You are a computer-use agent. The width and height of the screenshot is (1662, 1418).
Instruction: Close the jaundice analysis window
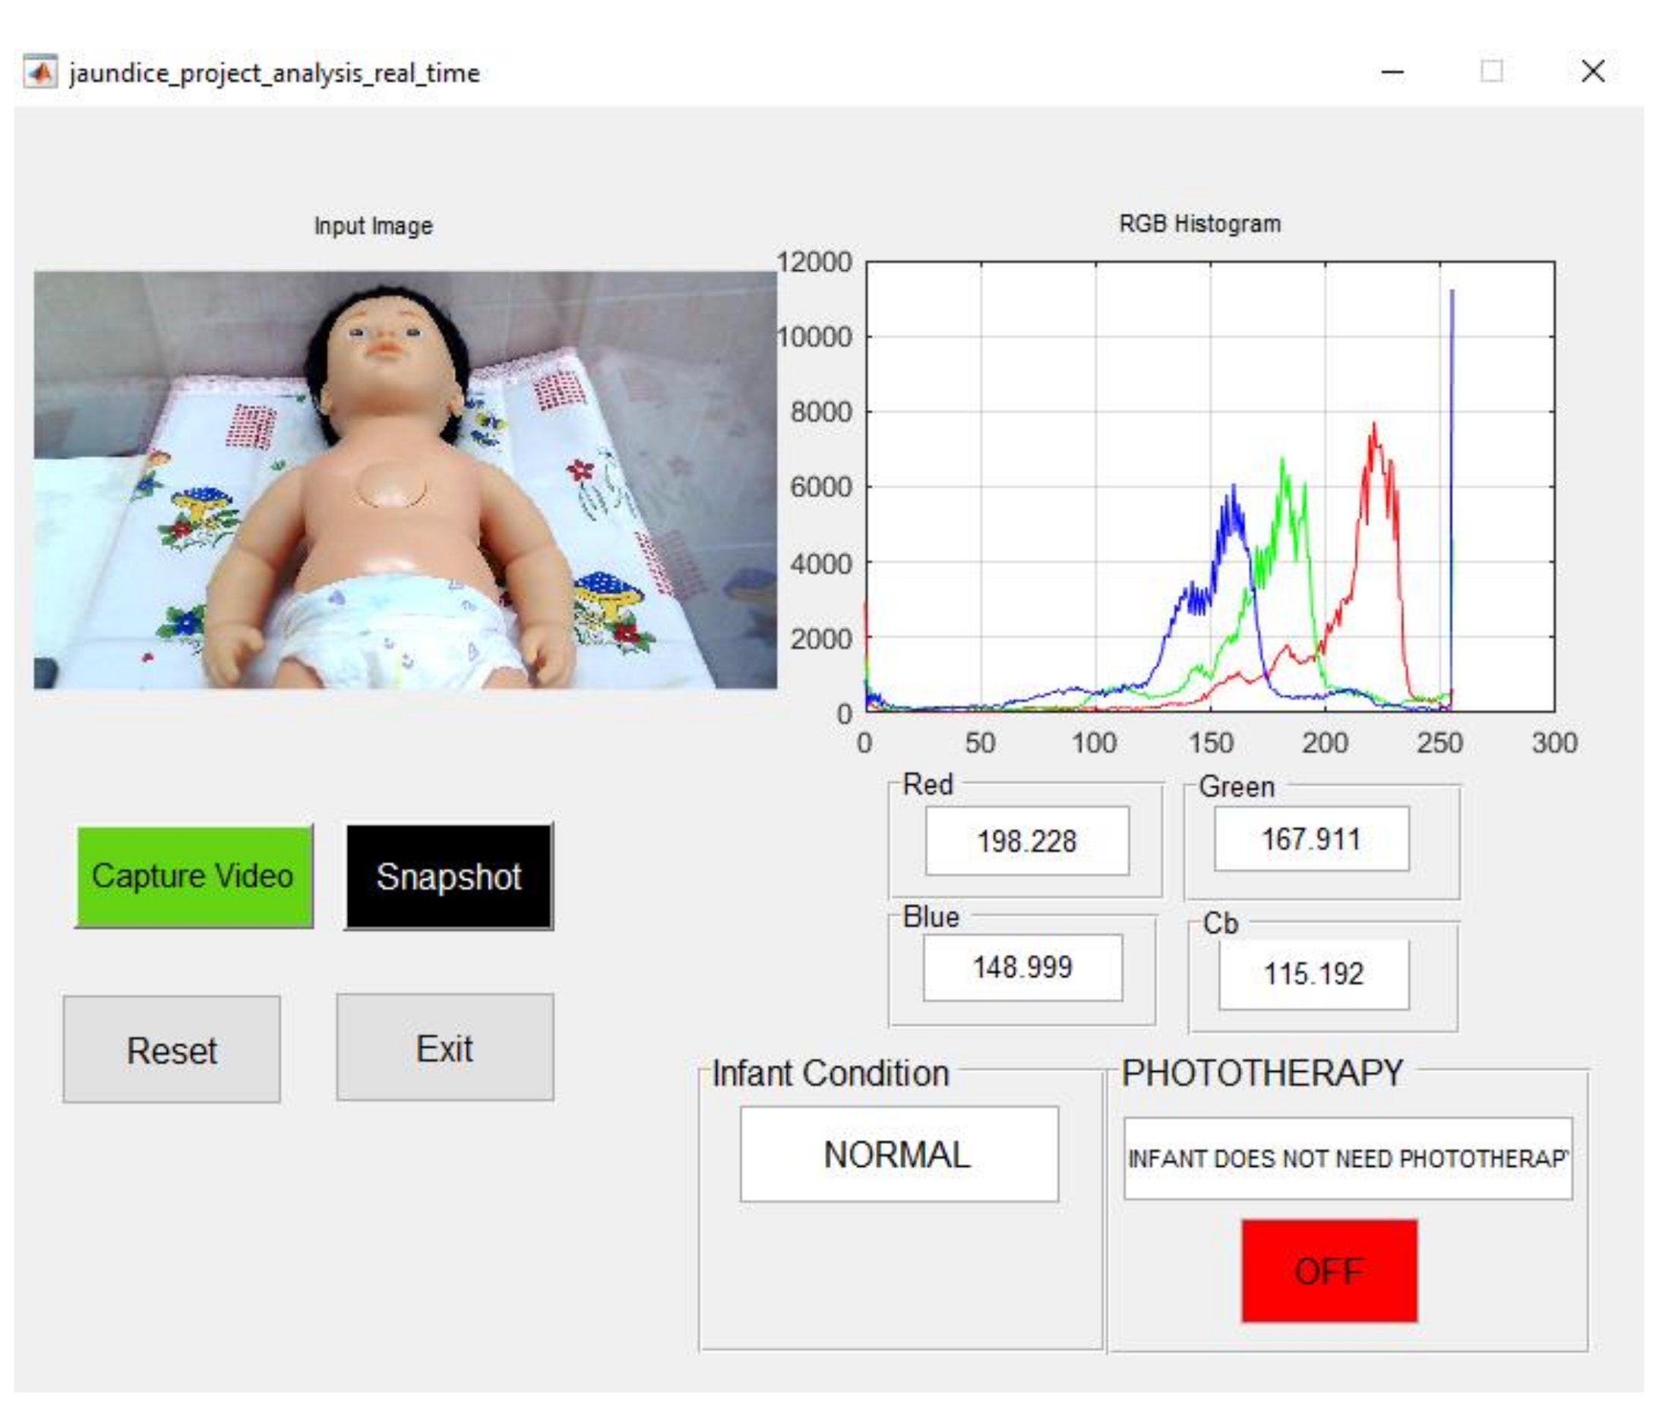(1592, 71)
